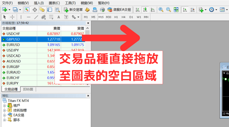This screenshot has height=127, width=229.
Task: Select the line chart type icon
Action: (153, 10)
